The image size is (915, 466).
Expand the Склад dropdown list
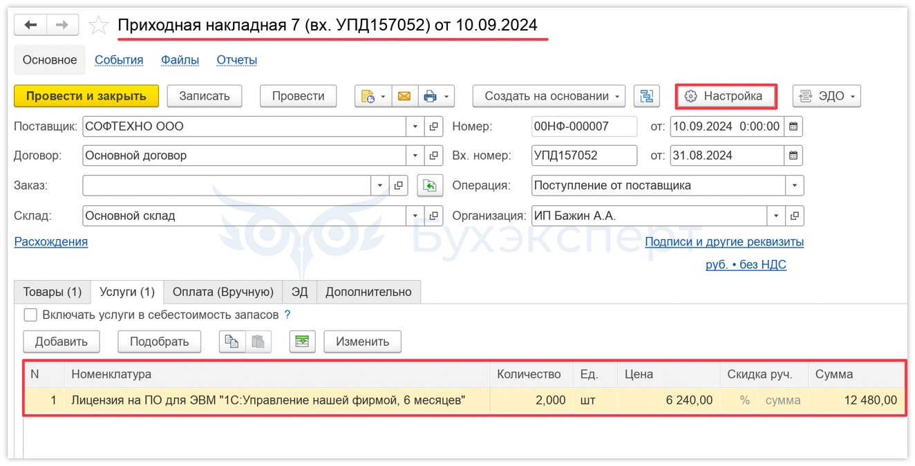click(x=415, y=216)
